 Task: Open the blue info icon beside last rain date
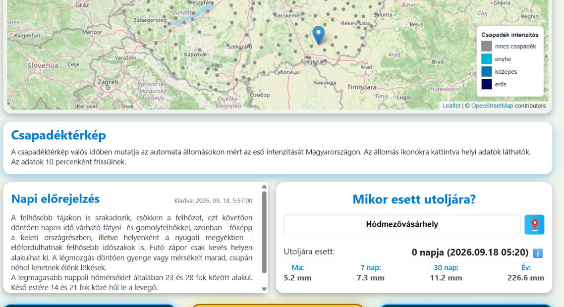click(538, 253)
